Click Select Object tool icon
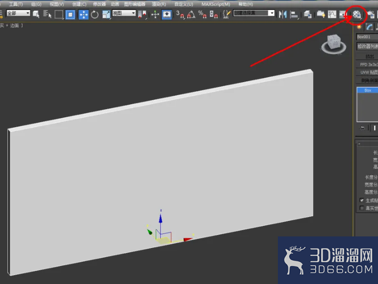Image resolution: width=378 pixels, height=284 pixels. click(36, 14)
